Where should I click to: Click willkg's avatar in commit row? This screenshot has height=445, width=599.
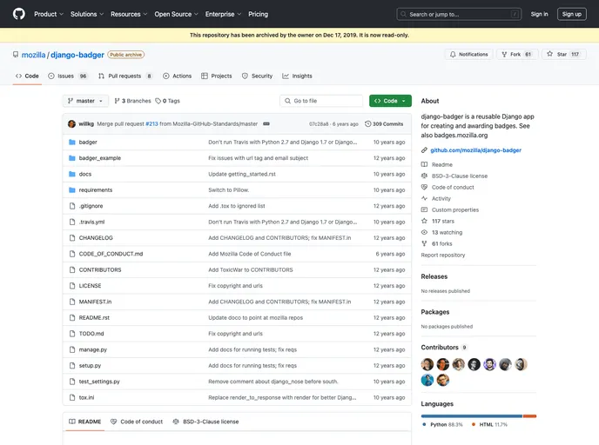pos(71,124)
